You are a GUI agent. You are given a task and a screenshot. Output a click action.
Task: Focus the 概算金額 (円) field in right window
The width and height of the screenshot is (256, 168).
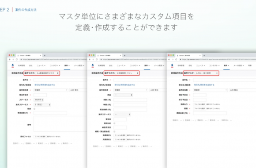click(x=210, y=113)
